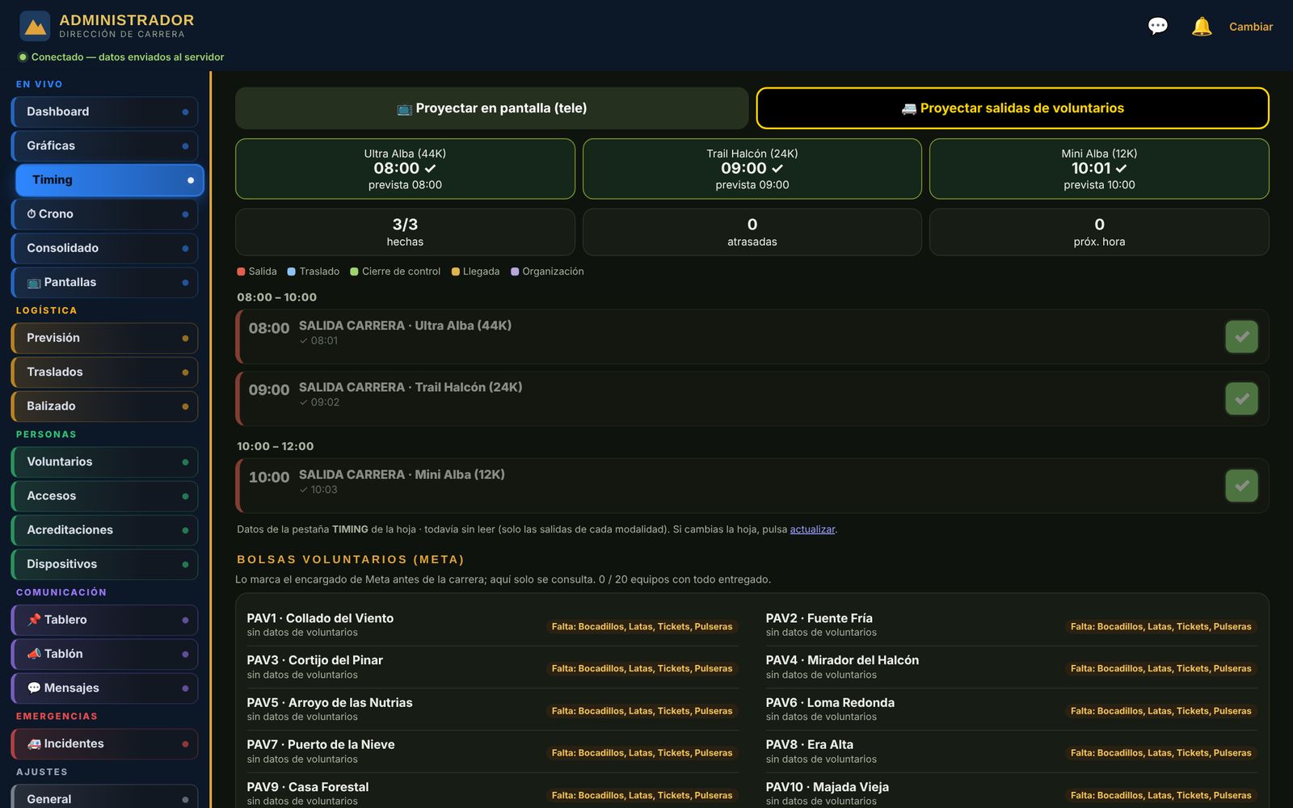Viewport: 1293px width, 808px height.
Task: Open the Crono stopwatch section
Action: coord(104,214)
